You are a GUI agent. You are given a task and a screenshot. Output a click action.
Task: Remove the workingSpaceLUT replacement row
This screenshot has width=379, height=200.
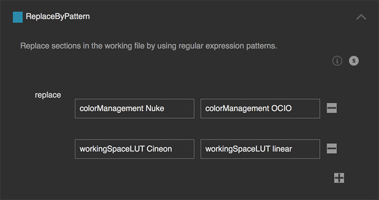coord(332,149)
